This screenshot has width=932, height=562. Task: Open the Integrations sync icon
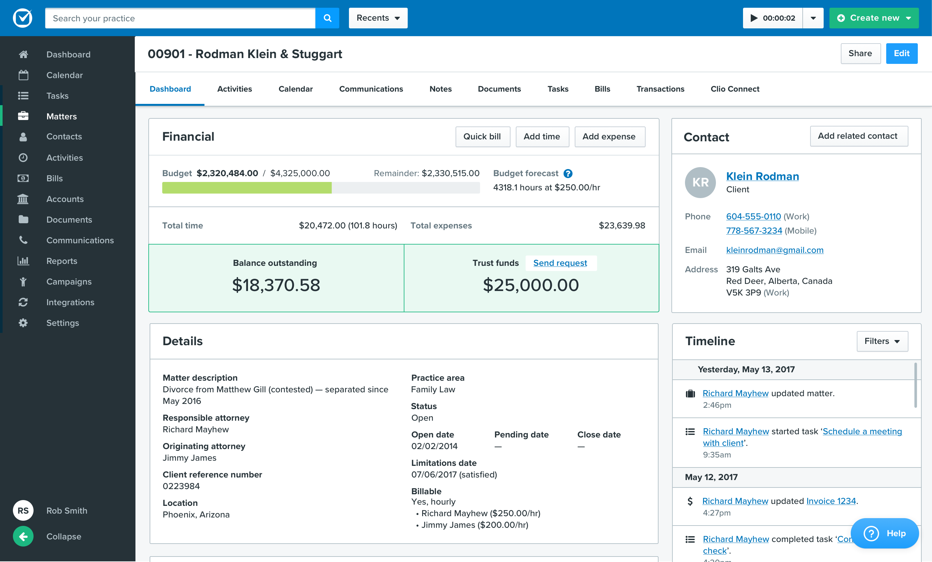[x=23, y=302]
